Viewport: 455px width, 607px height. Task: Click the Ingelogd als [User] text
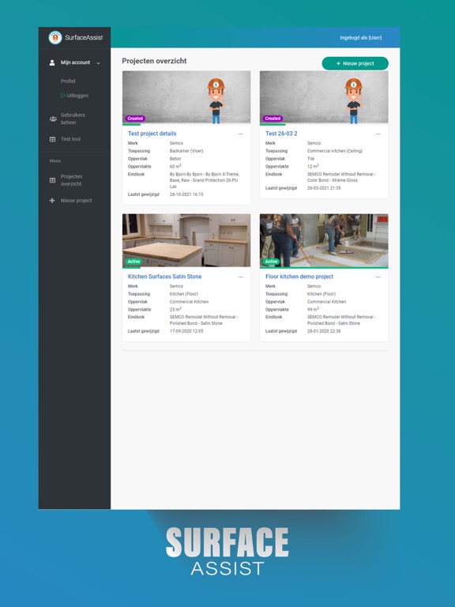[360, 38]
